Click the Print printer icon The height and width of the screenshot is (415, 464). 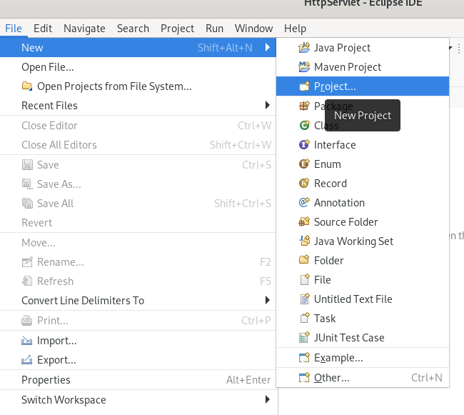click(x=27, y=320)
